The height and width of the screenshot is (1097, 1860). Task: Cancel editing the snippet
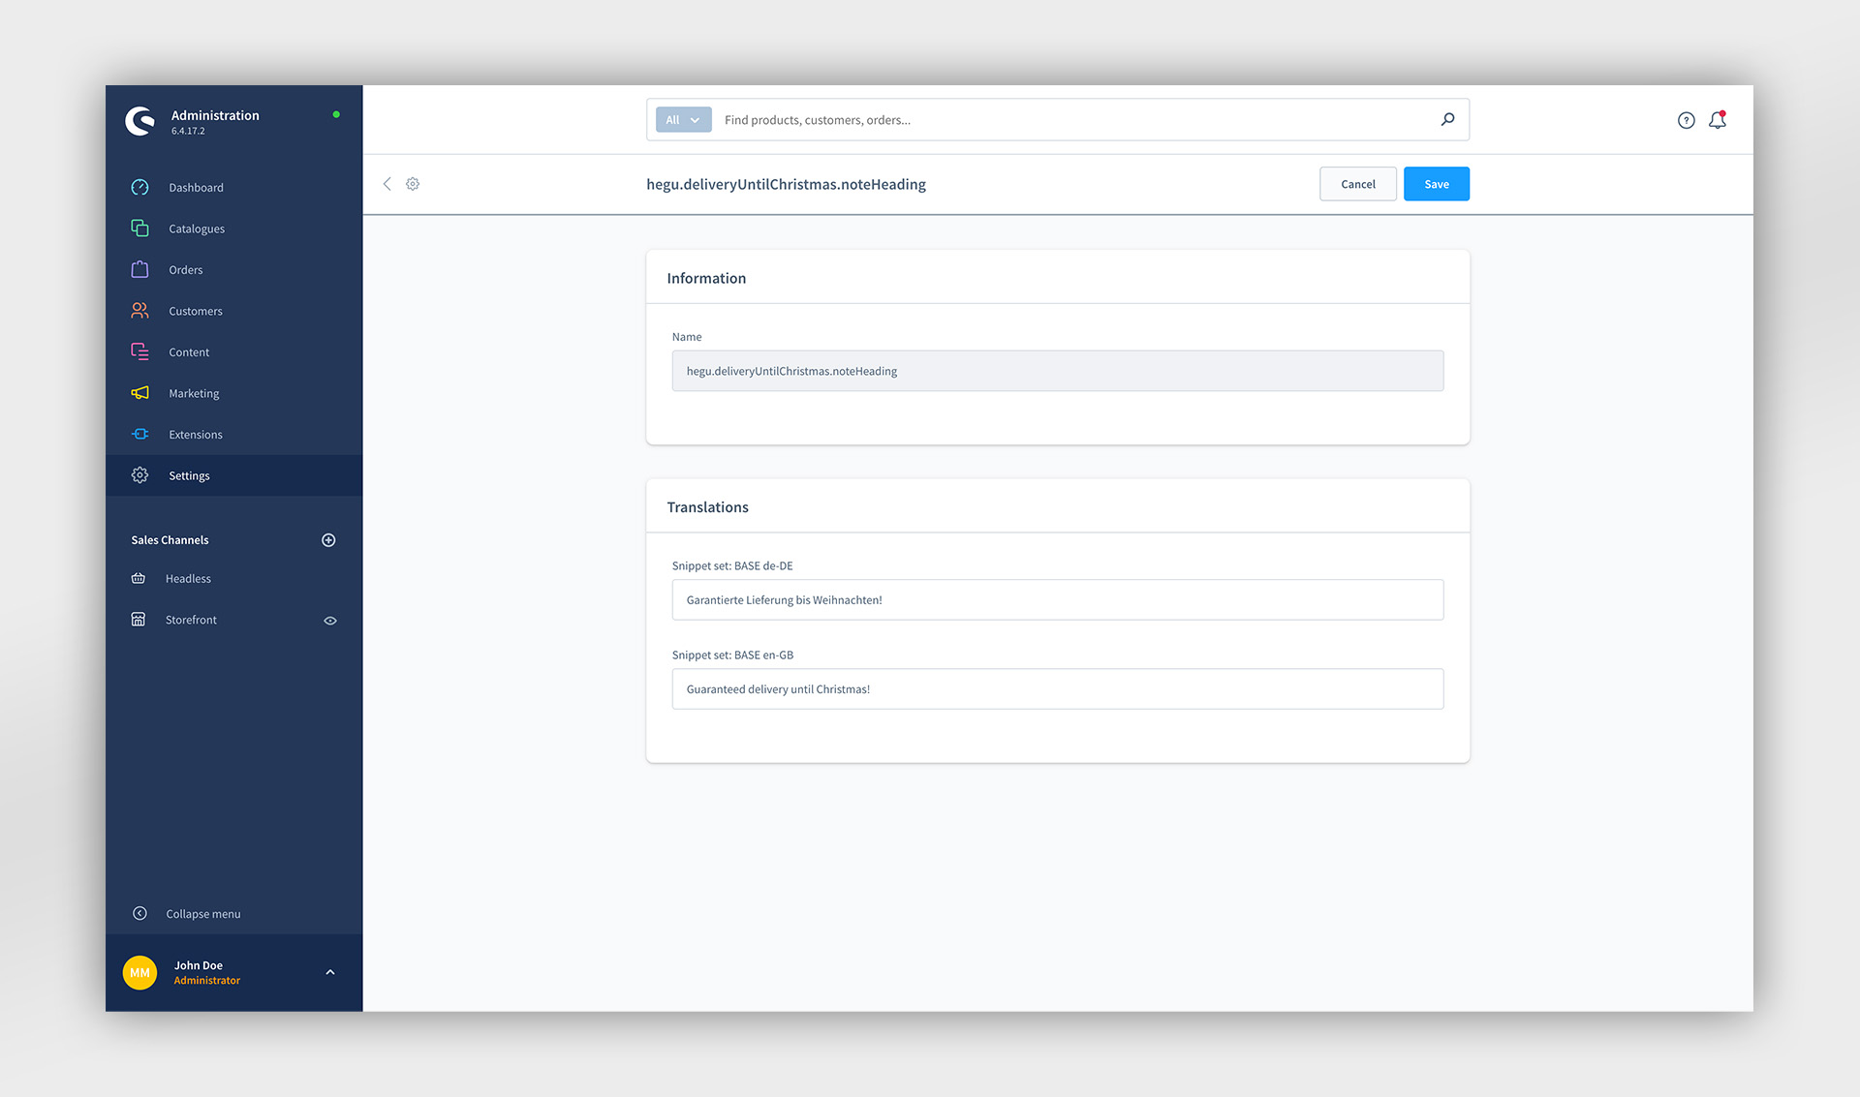pos(1358,184)
